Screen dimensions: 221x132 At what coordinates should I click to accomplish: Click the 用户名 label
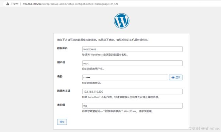(x=61, y=62)
